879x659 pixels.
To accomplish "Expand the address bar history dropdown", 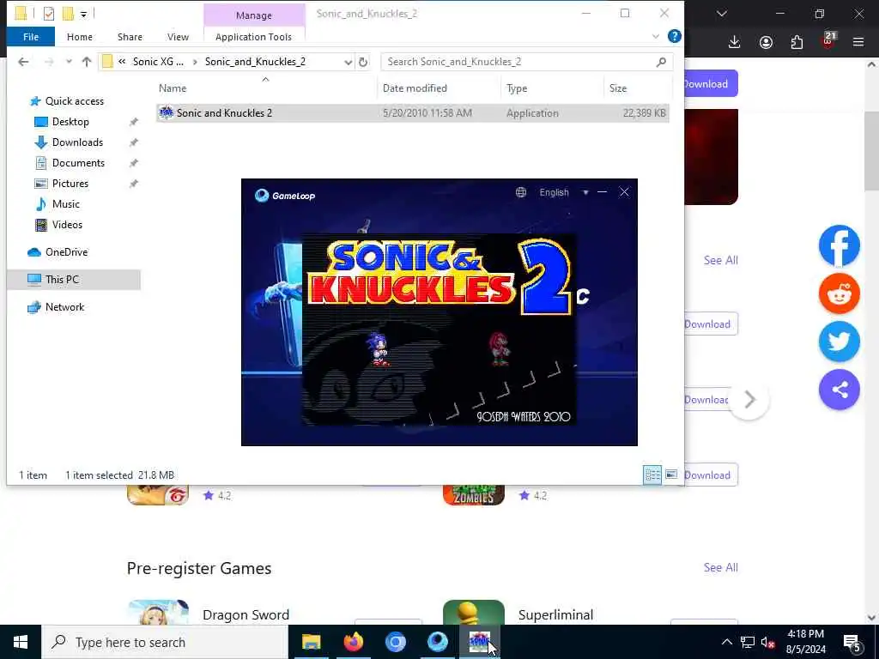I will pyautogui.click(x=349, y=62).
